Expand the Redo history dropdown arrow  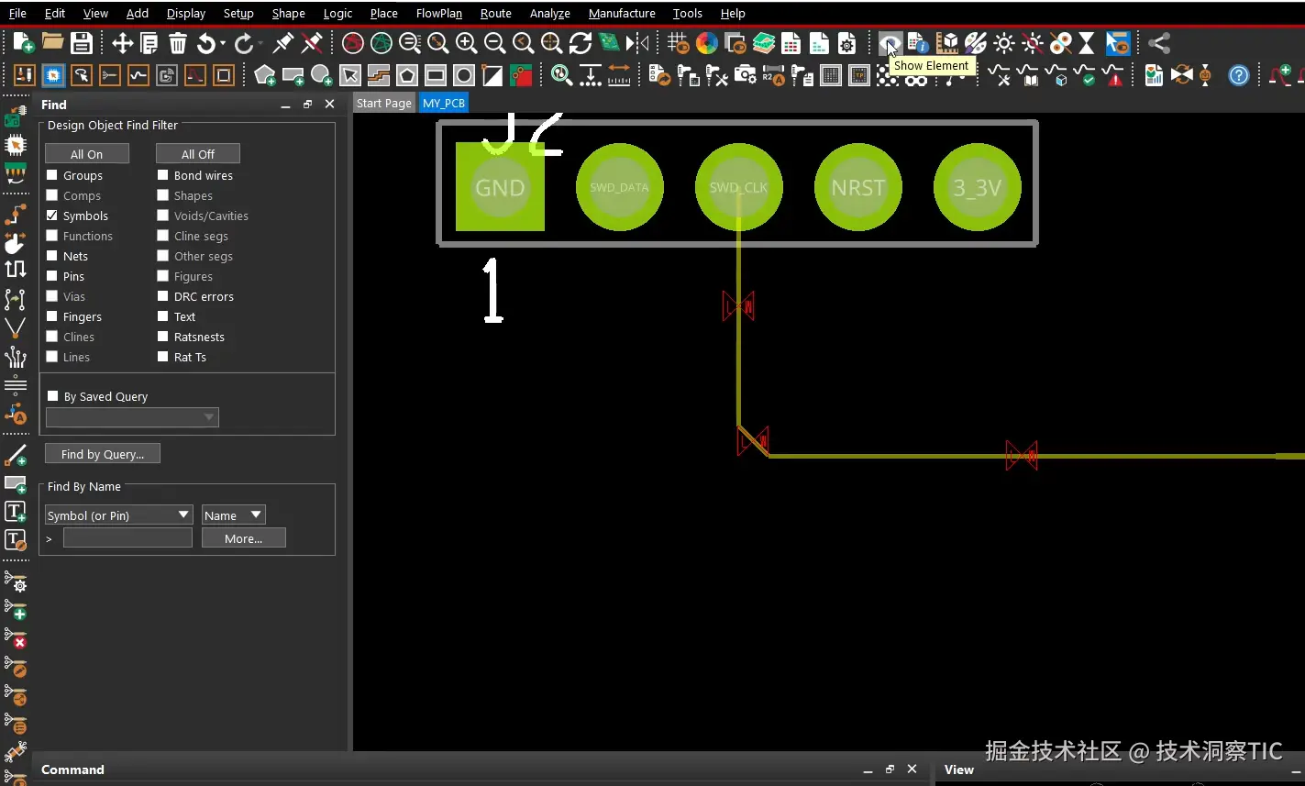click(x=260, y=43)
